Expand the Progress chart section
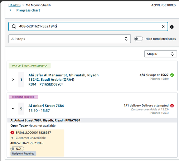Image resolution: width=179 pixels, height=161 pixels. (10, 10)
